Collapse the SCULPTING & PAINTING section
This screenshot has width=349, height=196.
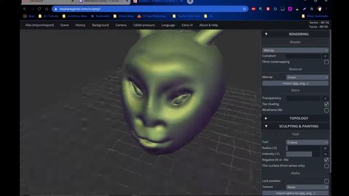tap(296, 126)
